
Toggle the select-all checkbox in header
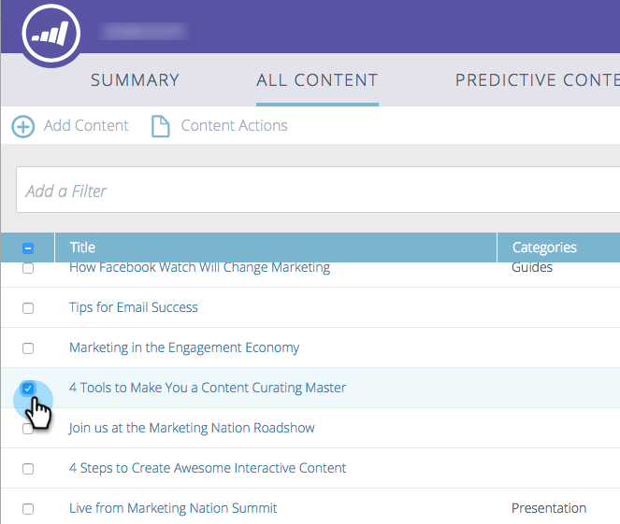click(x=28, y=248)
